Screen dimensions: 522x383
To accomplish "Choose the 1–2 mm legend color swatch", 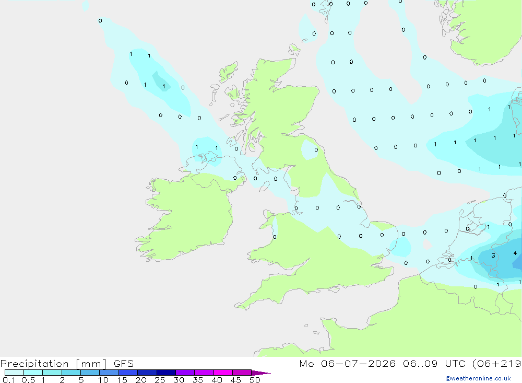I will coord(52,373).
